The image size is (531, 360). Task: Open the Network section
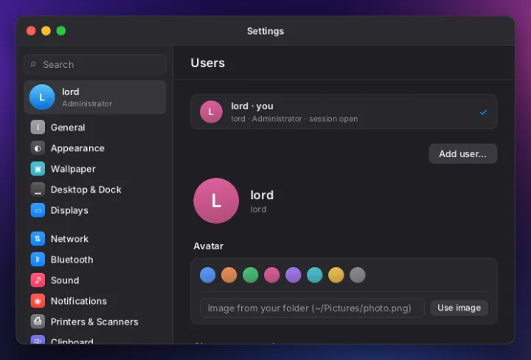[x=95, y=239]
